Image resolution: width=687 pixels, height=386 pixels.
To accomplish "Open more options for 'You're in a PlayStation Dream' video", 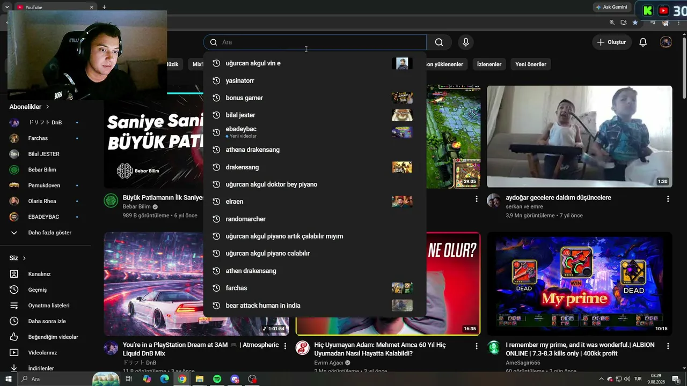I will [x=285, y=346].
